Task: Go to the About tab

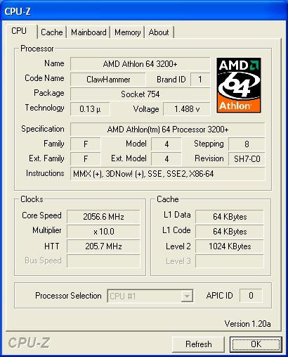Action: [159, 32]
